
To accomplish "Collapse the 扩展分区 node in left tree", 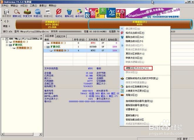I will [7, 45].
